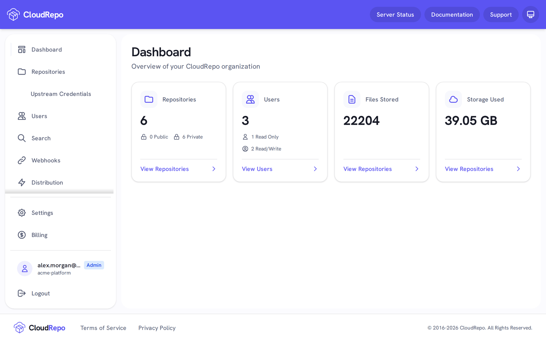The image size is (546, 341).
Task: Follow View Repositories link on Repositories card
Action: click(x=164, y=169)
